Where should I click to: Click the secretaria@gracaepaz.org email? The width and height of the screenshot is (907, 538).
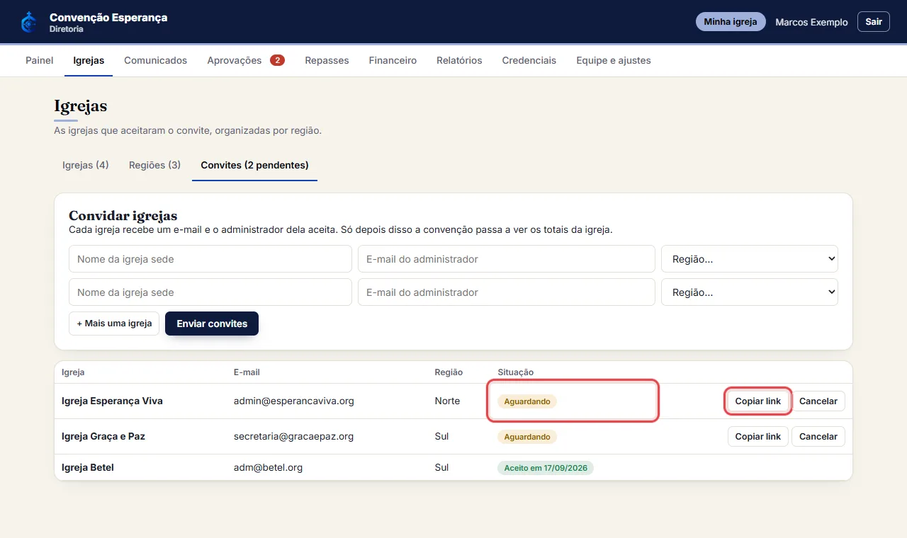[x=293, y=437]
